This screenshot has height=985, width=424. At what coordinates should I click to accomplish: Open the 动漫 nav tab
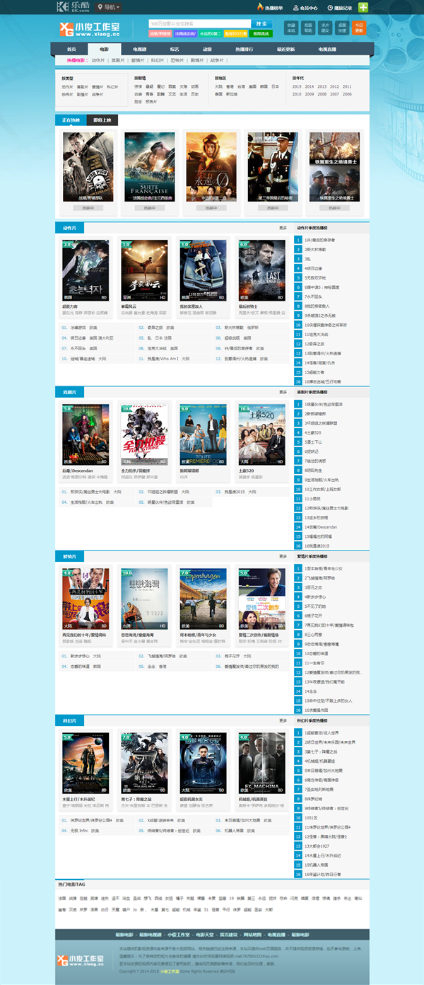[208, 49]
